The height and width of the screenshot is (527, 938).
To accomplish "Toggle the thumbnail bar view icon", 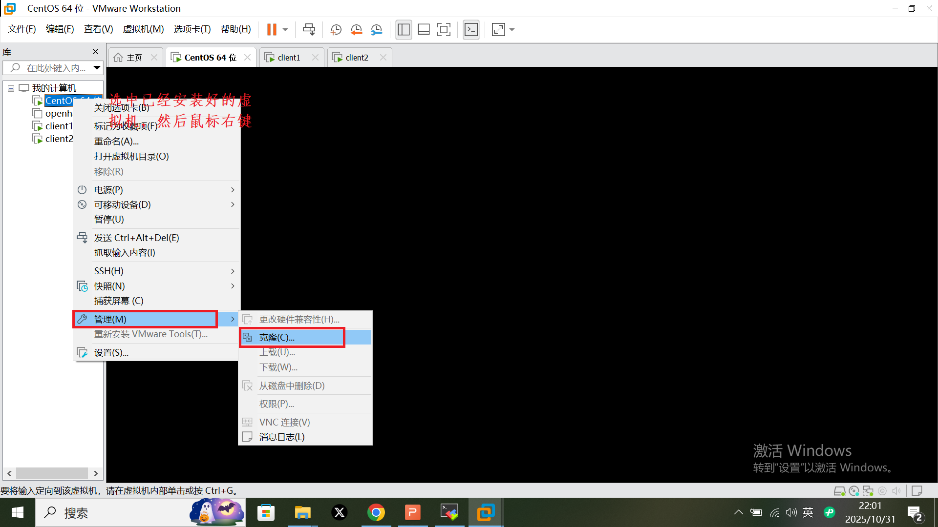I will tap(424, 30).
